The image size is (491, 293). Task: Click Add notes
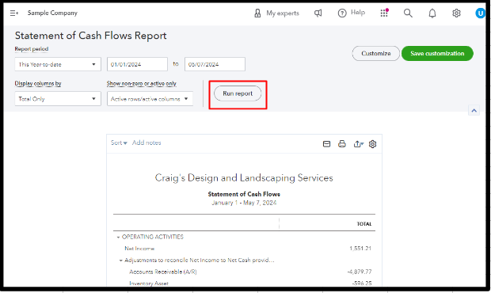(x=147, y=143)
